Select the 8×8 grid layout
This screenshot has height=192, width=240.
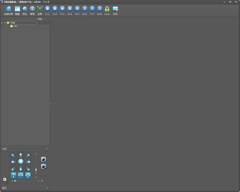[x=100, y=9]
